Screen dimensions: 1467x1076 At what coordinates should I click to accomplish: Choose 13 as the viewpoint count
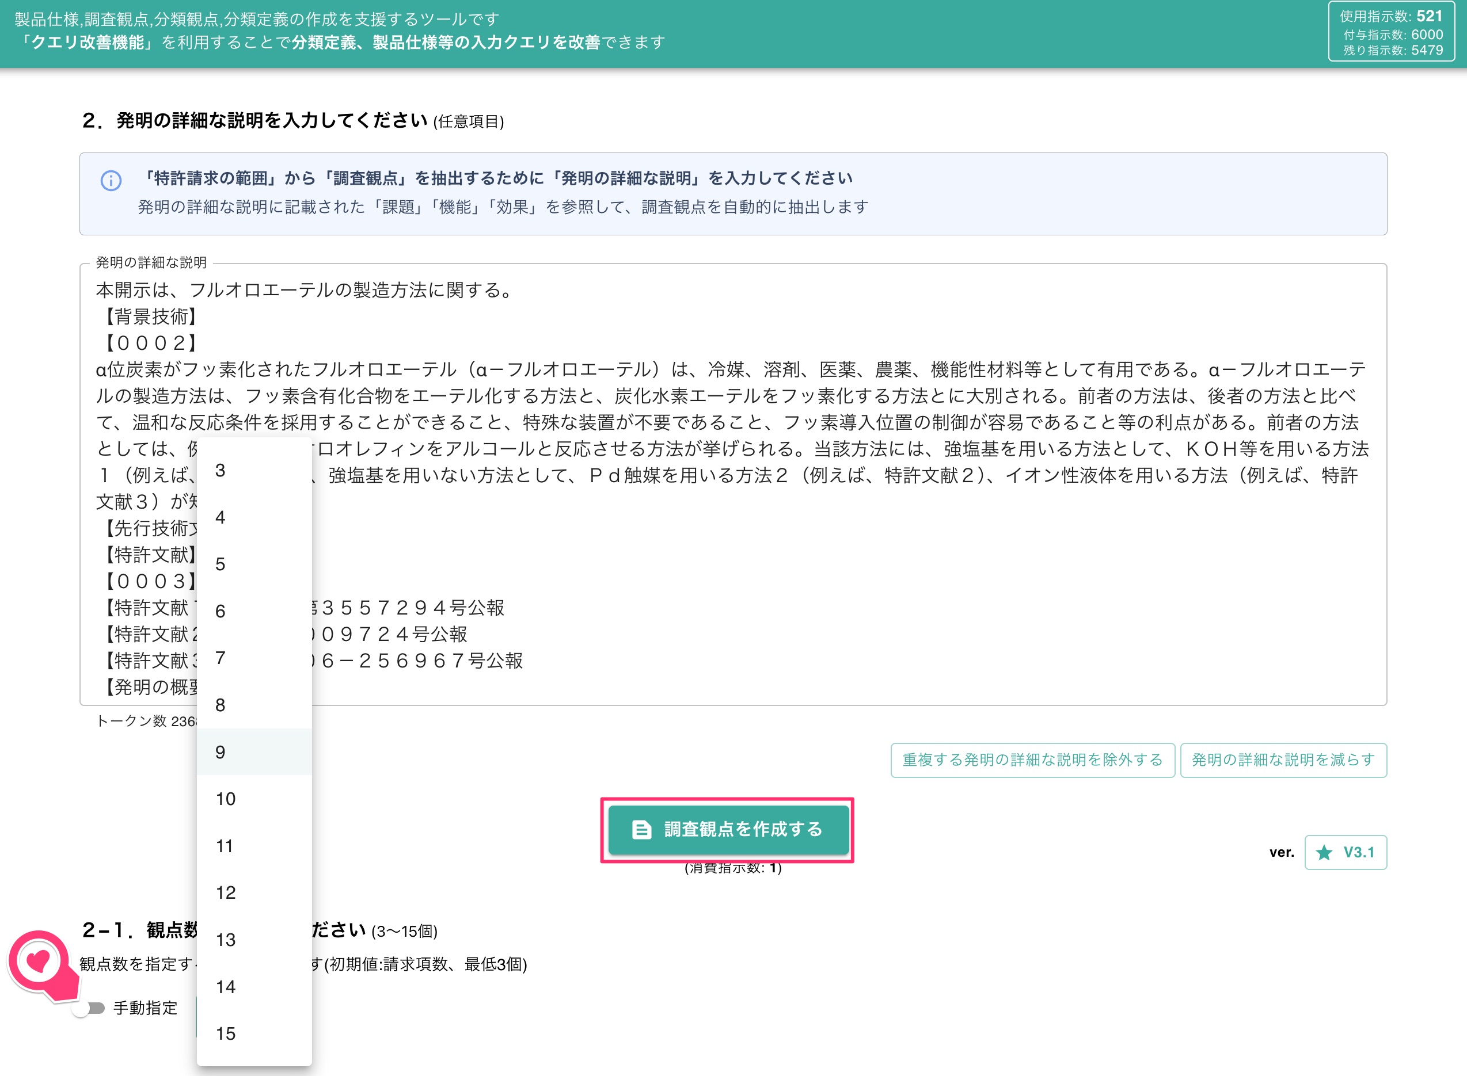(x=254, y=939)
